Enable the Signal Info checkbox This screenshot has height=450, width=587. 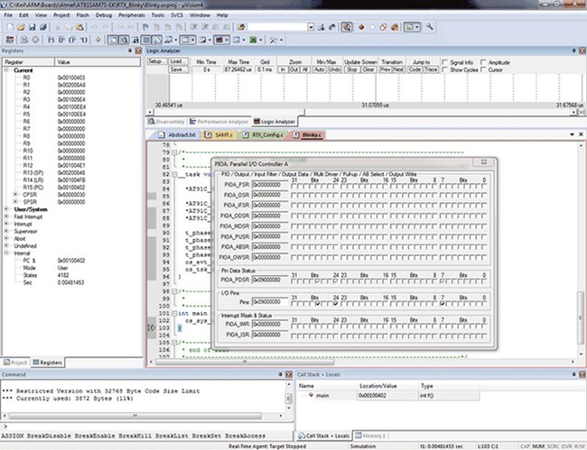pyautogui.click(x=444, y=62)
